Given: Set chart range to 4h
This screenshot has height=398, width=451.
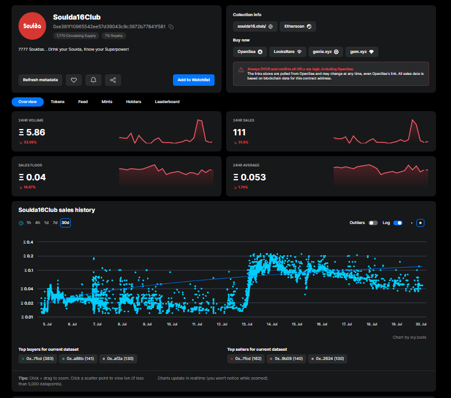Looking at the screenshot, I should (37, 223).
